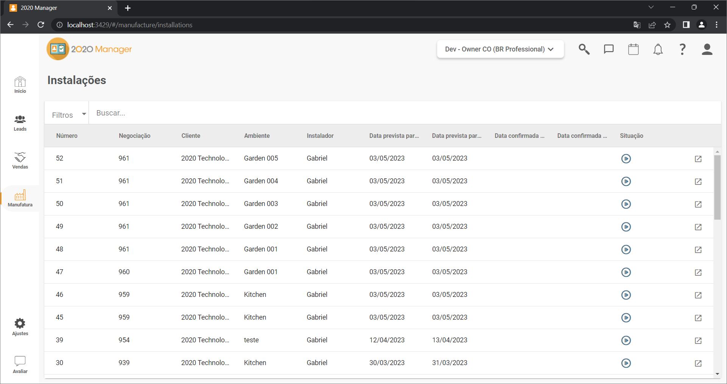
Task: Click the translate page icon
Action: [x=637, y=25]
